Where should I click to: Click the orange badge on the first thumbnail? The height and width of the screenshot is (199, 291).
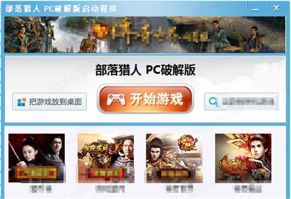click(36, 173)
